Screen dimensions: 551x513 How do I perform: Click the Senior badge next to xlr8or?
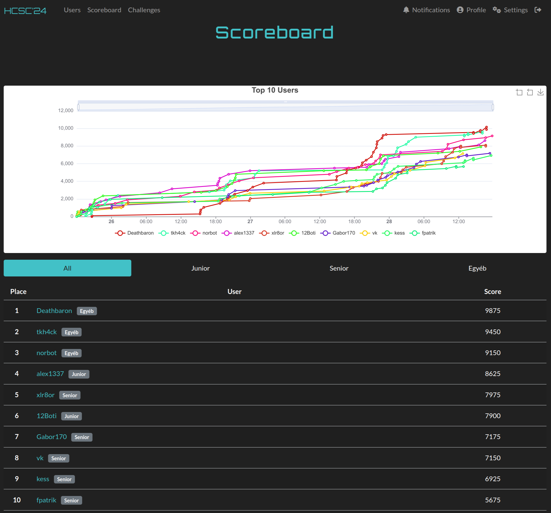point(70,395)
